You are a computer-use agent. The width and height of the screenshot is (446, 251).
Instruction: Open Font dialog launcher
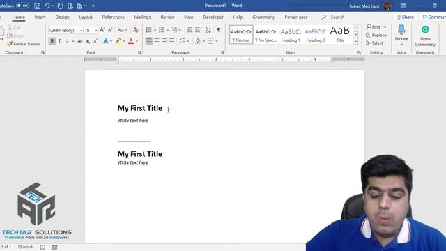[139, 53]
